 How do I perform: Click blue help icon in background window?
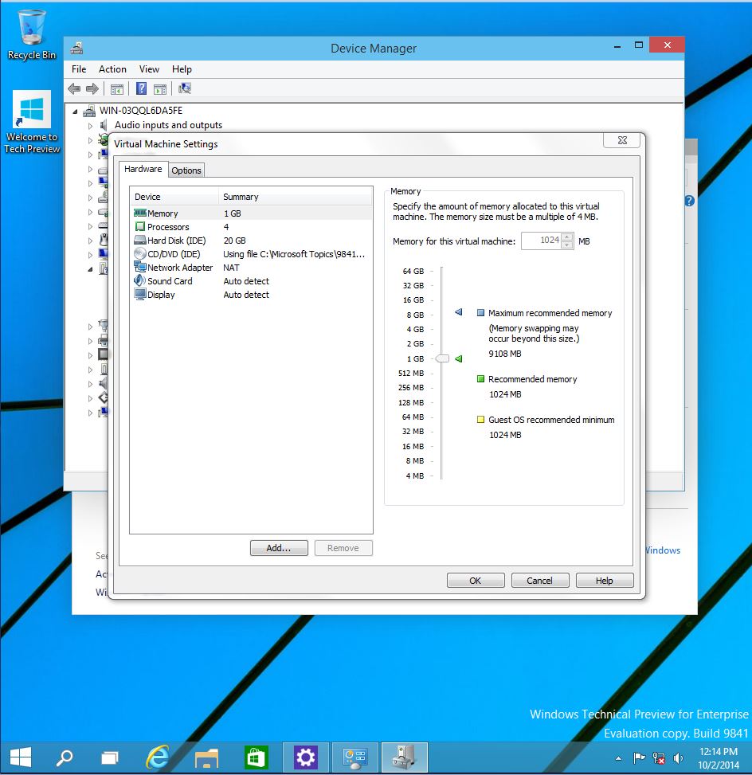690,201
